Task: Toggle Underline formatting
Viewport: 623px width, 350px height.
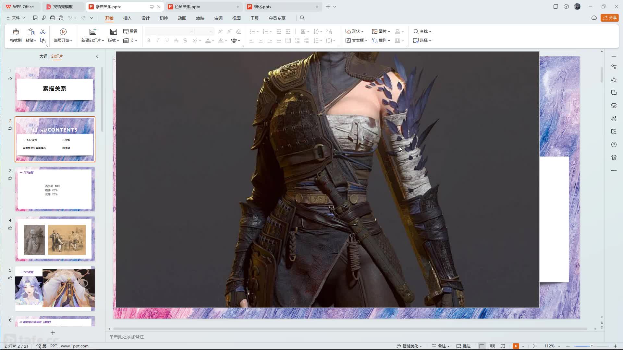Action: click(x=167, y=41)
